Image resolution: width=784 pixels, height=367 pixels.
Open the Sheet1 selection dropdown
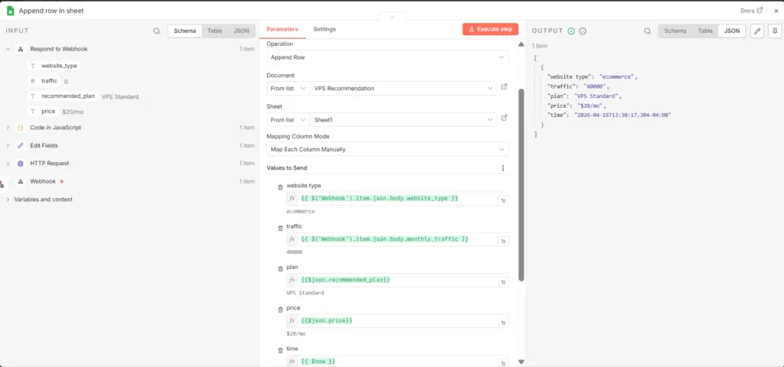click(403, 120)
